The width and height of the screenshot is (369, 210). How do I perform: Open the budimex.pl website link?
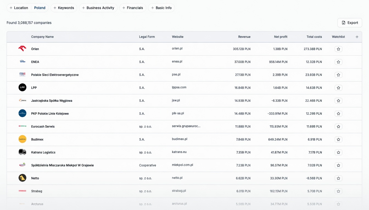pos(180,139)
